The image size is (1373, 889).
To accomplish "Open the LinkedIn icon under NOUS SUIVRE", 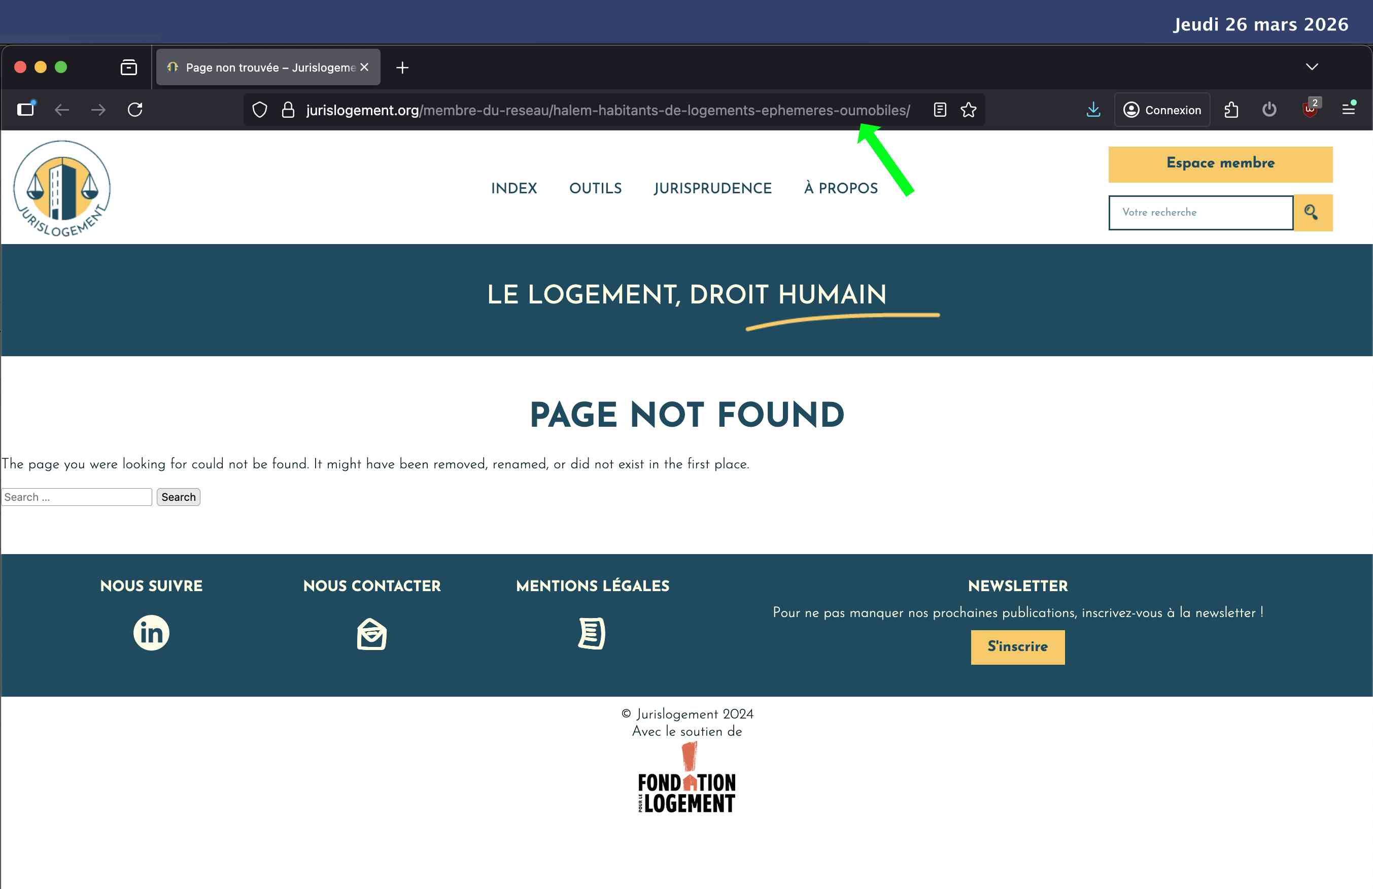I will coord(151,632).
